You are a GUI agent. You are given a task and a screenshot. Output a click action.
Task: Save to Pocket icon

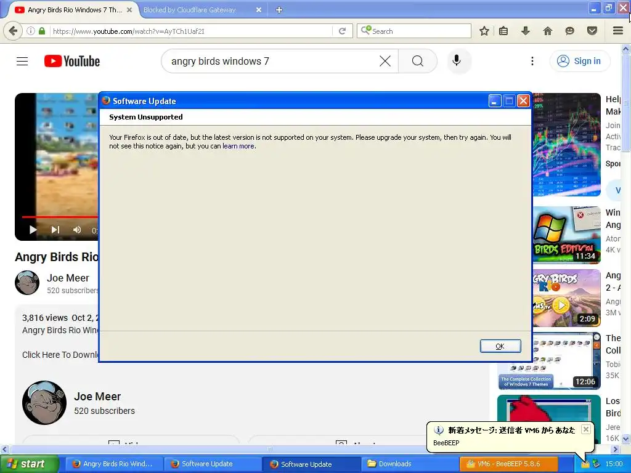coord(592,31)
